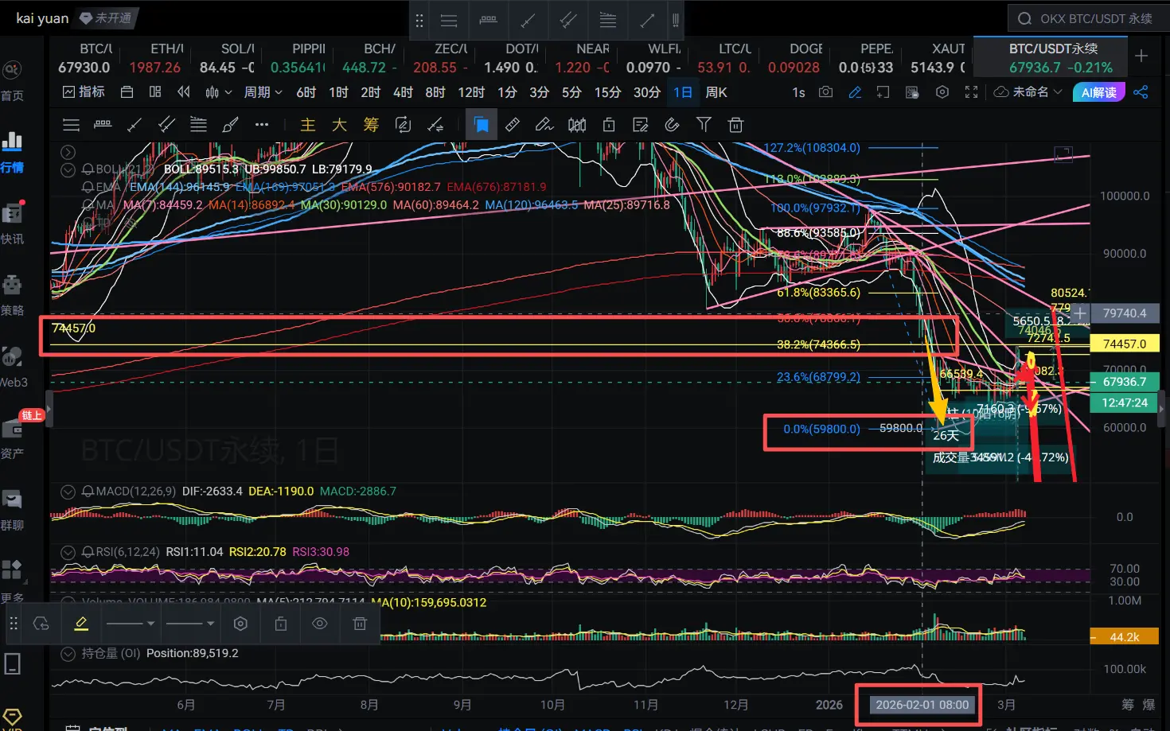Image resolution: width=1170 pixels, height=731 pixels.
Task: Select the trend line drawing tool
Action: (135, 125)
